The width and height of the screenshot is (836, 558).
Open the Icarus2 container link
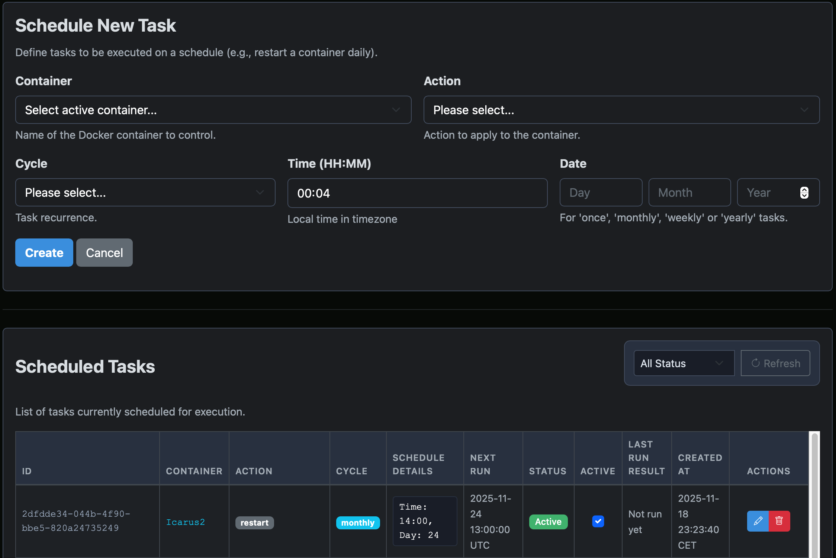point(186,522)
